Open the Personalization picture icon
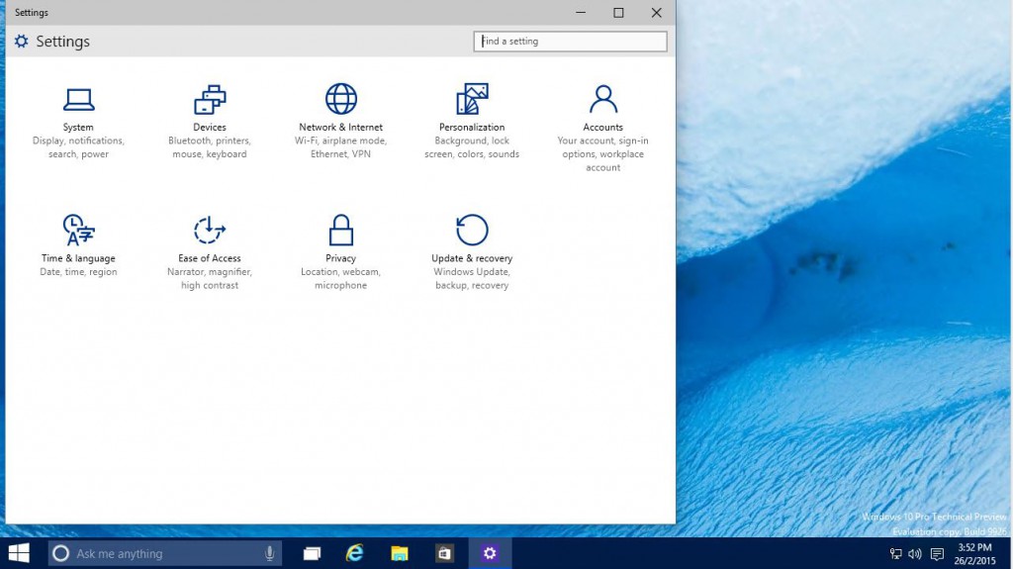 (x=472, y=99)
